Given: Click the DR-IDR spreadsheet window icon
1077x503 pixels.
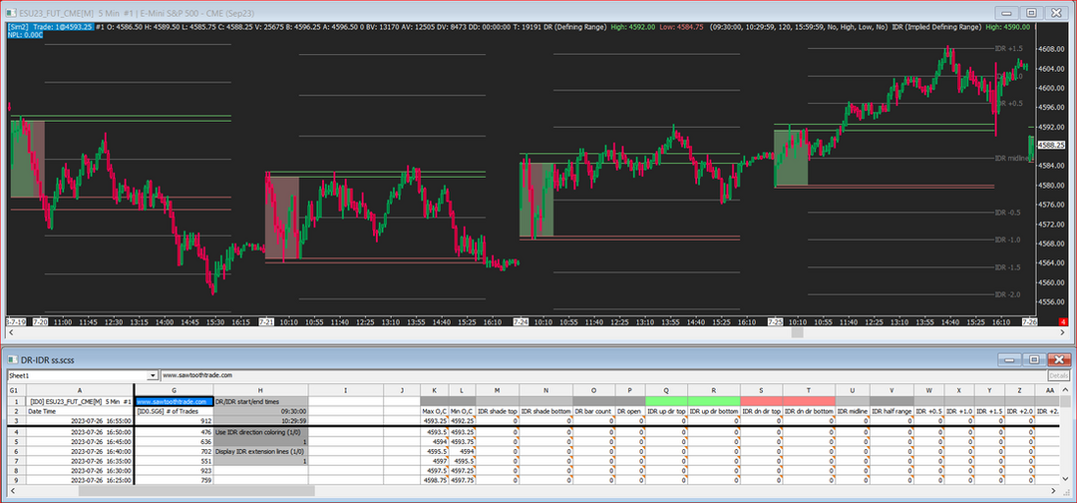Looking at the screenshot, I should pyautogui.click(x=11, y=359).
